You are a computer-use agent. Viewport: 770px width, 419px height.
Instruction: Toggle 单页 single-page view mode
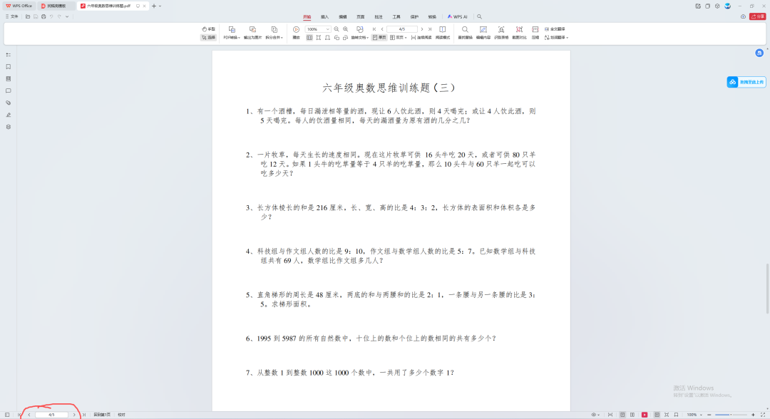379,37
